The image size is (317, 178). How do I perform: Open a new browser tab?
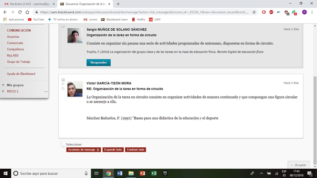pyautogui.click(x=118, y=4)
